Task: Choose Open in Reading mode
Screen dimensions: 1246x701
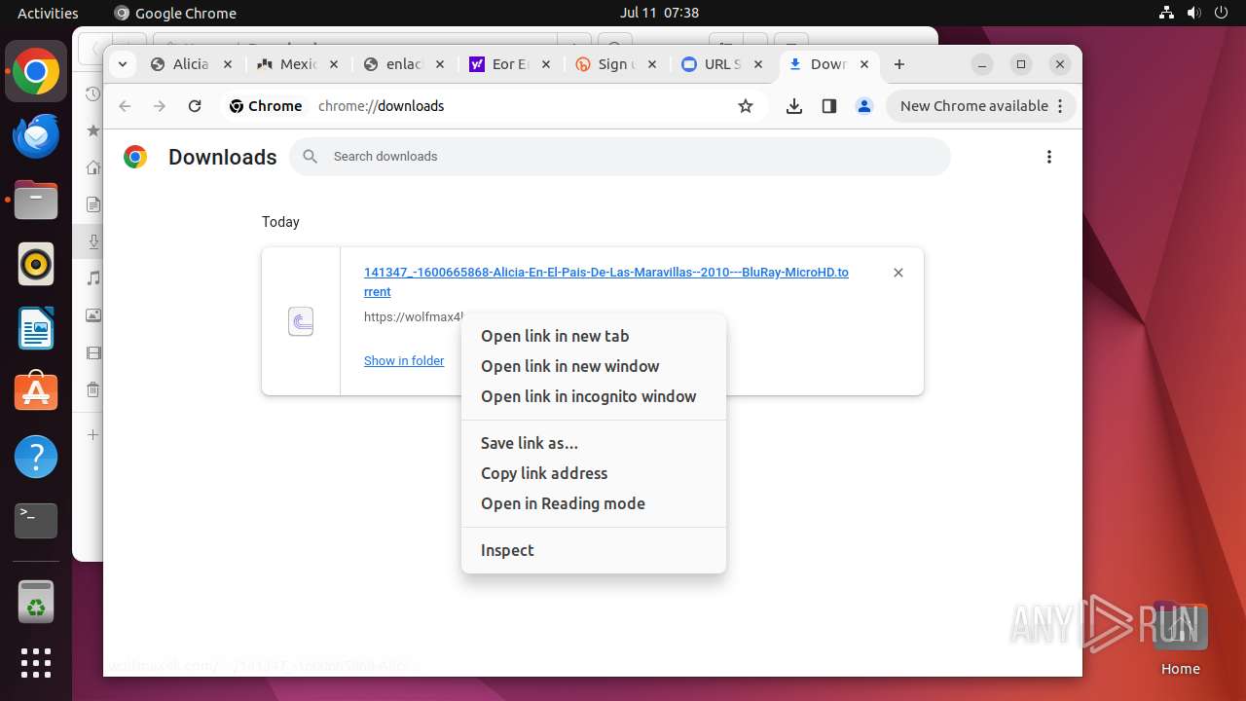Action: click(x=594, y=503)
